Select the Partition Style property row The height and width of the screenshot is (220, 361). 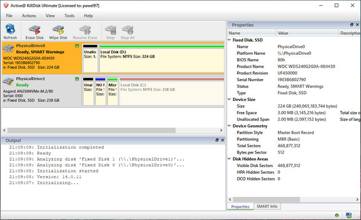tap(294, 133)
